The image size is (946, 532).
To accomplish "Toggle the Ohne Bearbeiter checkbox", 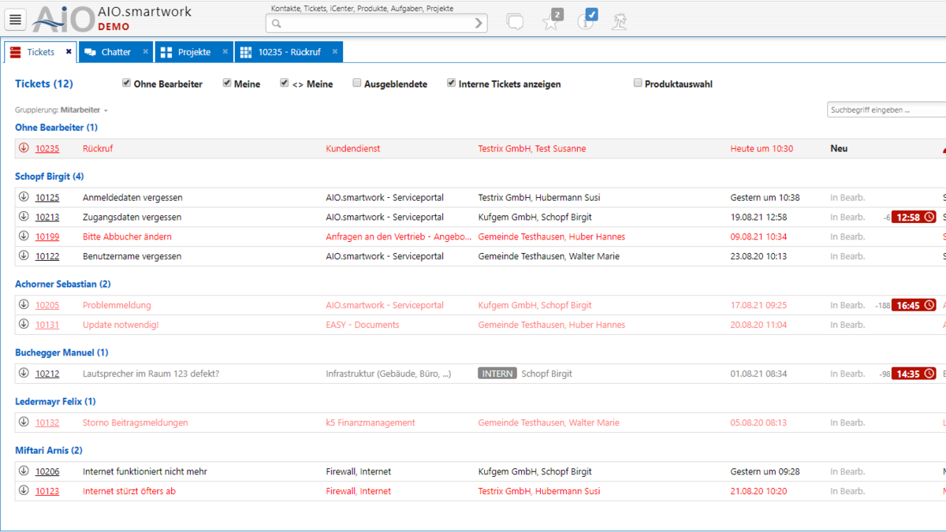I will 126,83.
